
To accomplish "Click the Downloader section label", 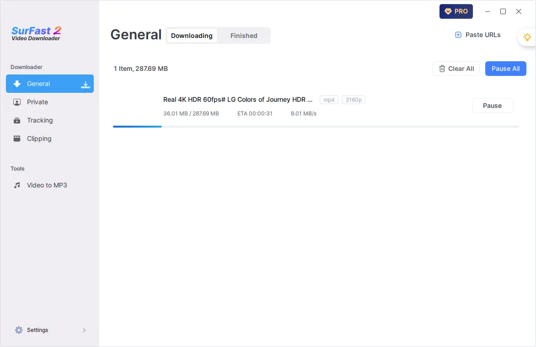I will [27, 67].
